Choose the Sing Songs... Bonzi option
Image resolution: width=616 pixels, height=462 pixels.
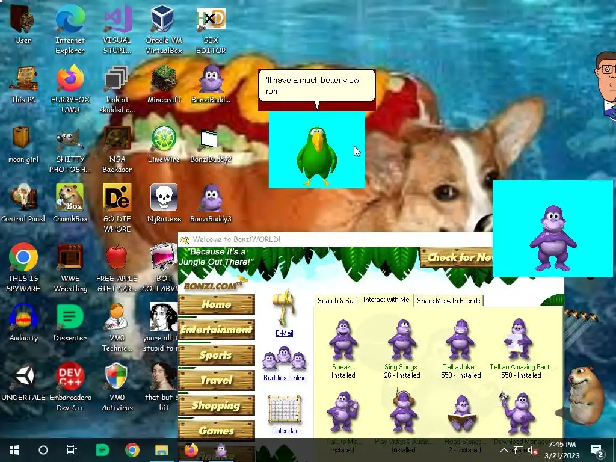point(402,350)
